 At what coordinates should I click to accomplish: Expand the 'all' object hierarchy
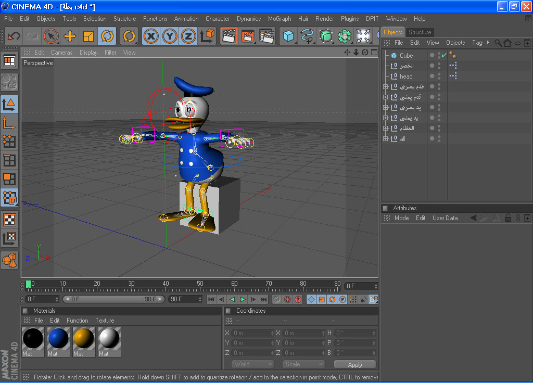click(386, 138)
